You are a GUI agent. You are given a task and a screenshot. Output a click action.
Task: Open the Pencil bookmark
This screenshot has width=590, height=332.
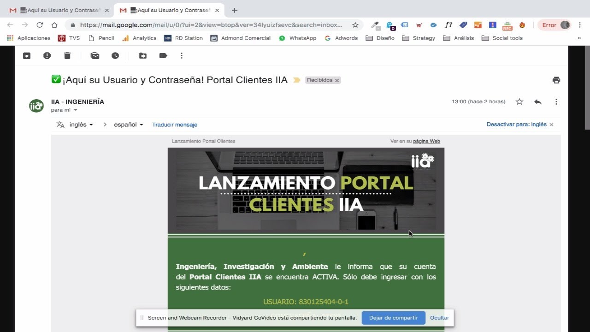pyautogui.click(x=101, y=38)
